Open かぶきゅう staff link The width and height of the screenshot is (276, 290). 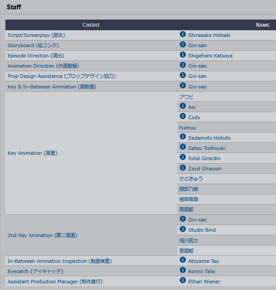(x=191, y=179)
